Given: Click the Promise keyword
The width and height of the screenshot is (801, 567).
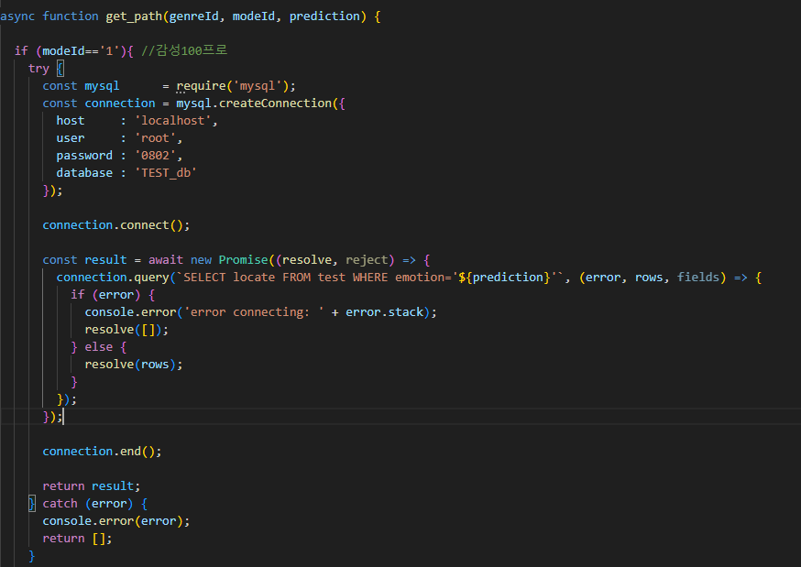Looking at the screenshot, I should click(243, 260).
